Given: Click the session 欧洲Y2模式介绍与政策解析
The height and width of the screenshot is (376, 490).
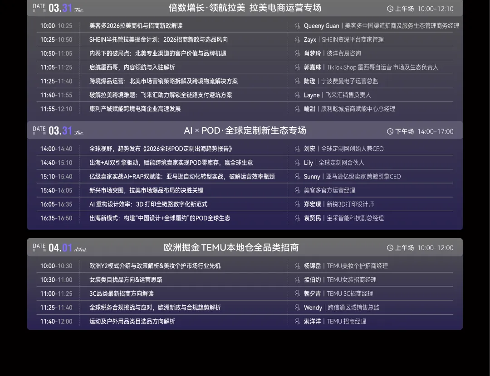Looking at the screenshot, I should pyautogui.click(x=155, y=266).
